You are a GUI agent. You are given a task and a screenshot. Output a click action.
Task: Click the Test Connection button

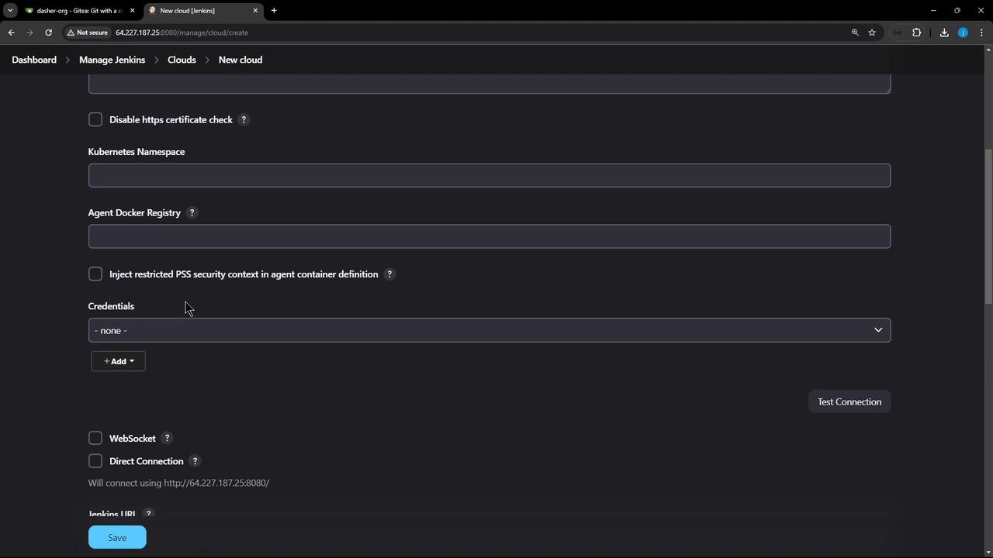coord(849,401)
